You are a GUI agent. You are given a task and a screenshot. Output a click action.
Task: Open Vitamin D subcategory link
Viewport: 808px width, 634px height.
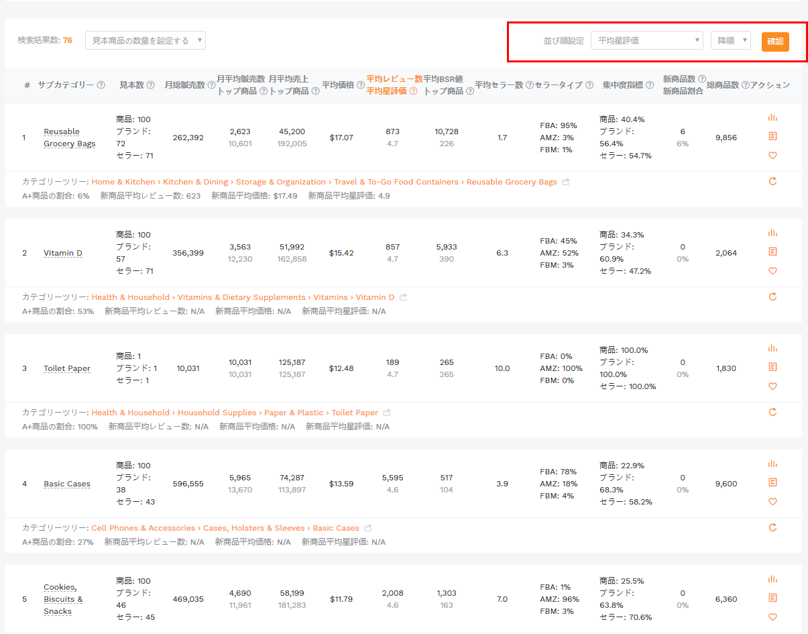[63, 253]
